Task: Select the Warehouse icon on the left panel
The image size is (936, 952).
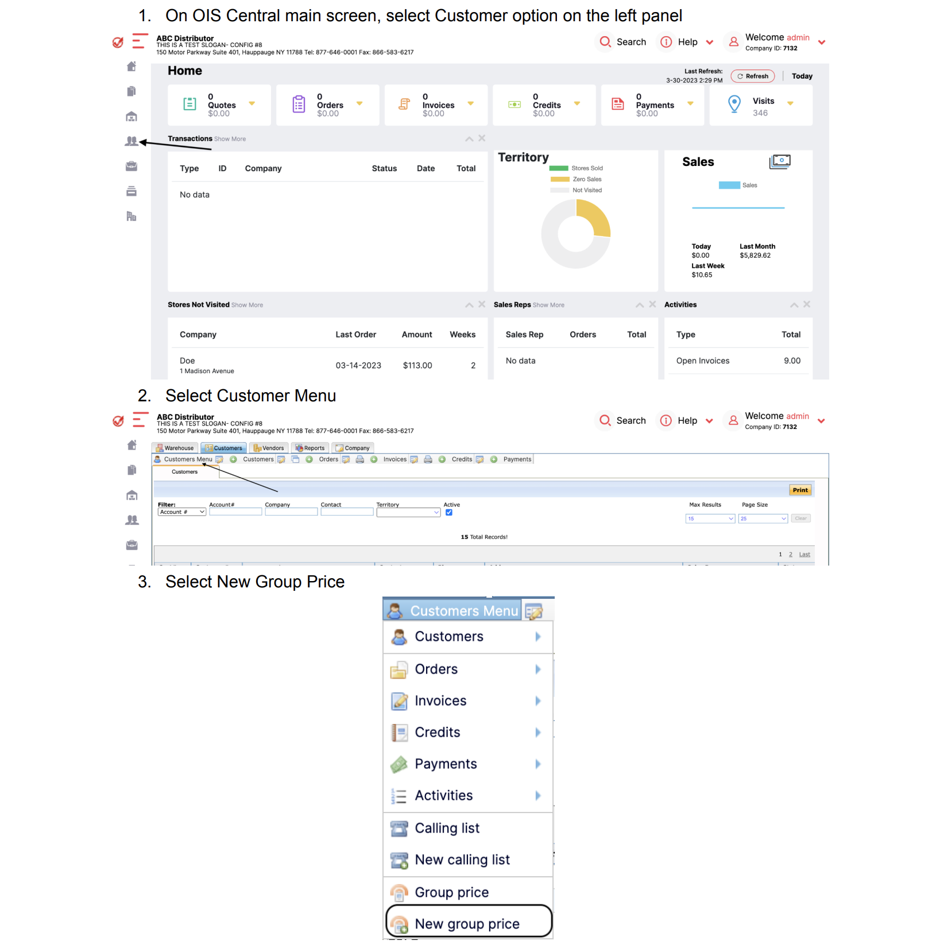Action: coord(131,116)
